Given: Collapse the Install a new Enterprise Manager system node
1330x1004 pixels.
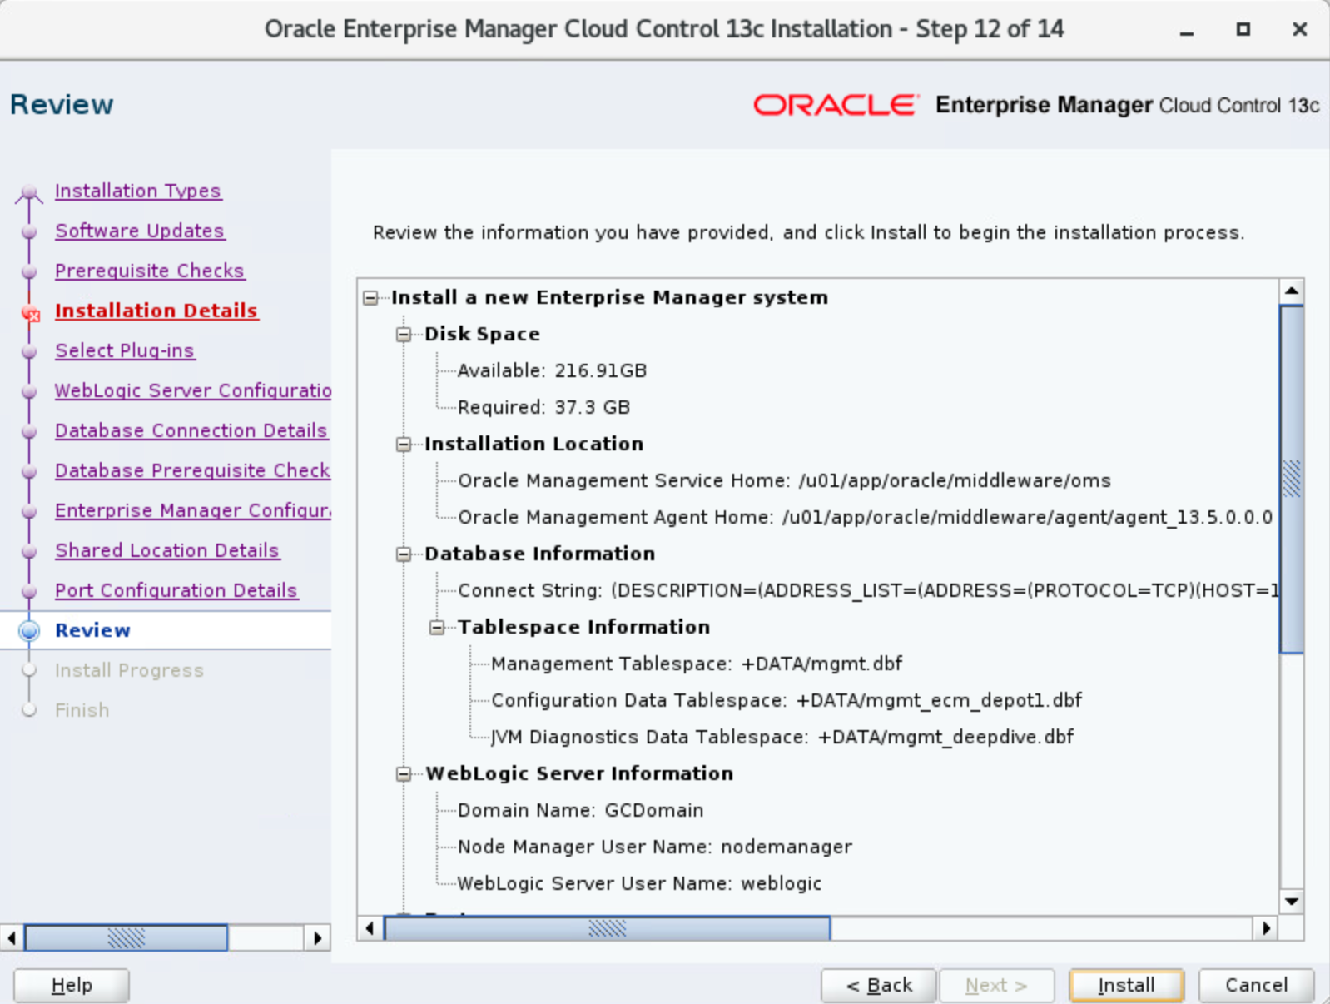Looking at the screenshot, I should (370, 298).
